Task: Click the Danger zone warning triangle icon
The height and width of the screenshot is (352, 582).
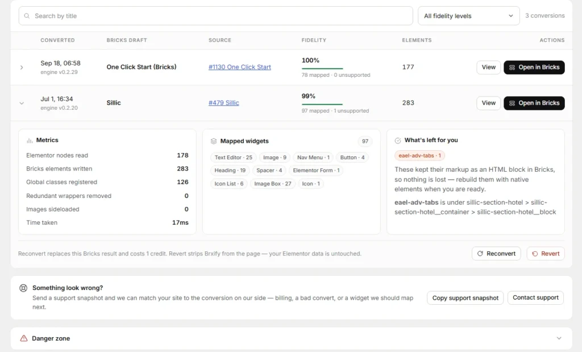Action: pyautogui.click(x=24, y=338)
